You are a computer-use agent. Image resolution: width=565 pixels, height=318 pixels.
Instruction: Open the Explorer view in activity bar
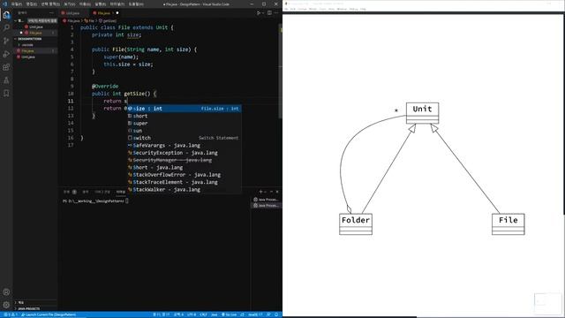click(x=6, y=15)
